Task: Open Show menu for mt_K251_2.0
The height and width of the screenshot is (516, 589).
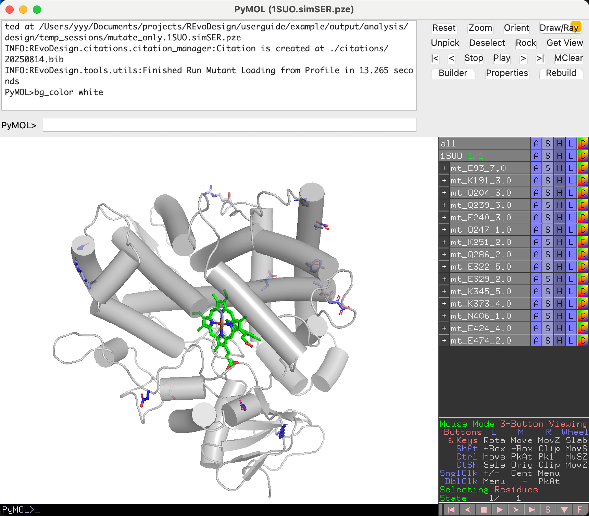Action: coord(548,242)
